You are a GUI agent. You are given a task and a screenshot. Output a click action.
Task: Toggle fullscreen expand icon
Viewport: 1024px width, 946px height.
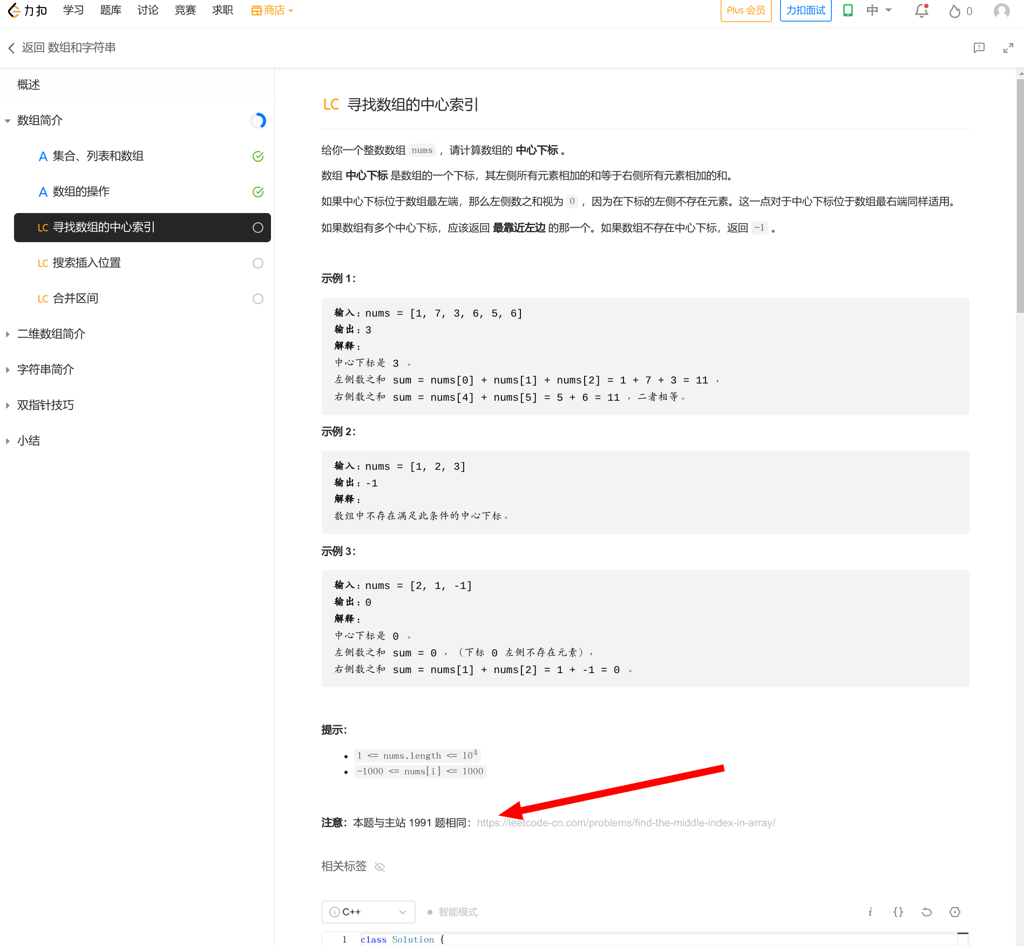point(1008,48)
